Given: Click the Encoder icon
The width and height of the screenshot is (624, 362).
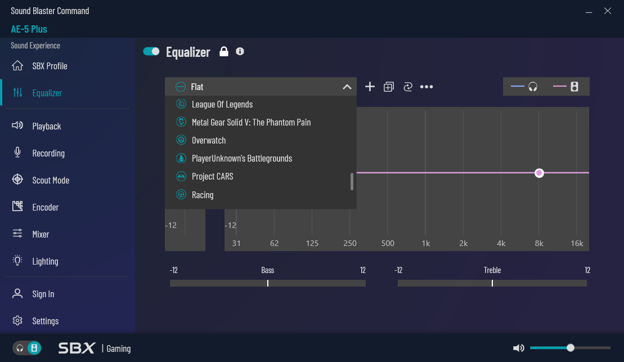Looking at the screenshot, I should point(17,206).
